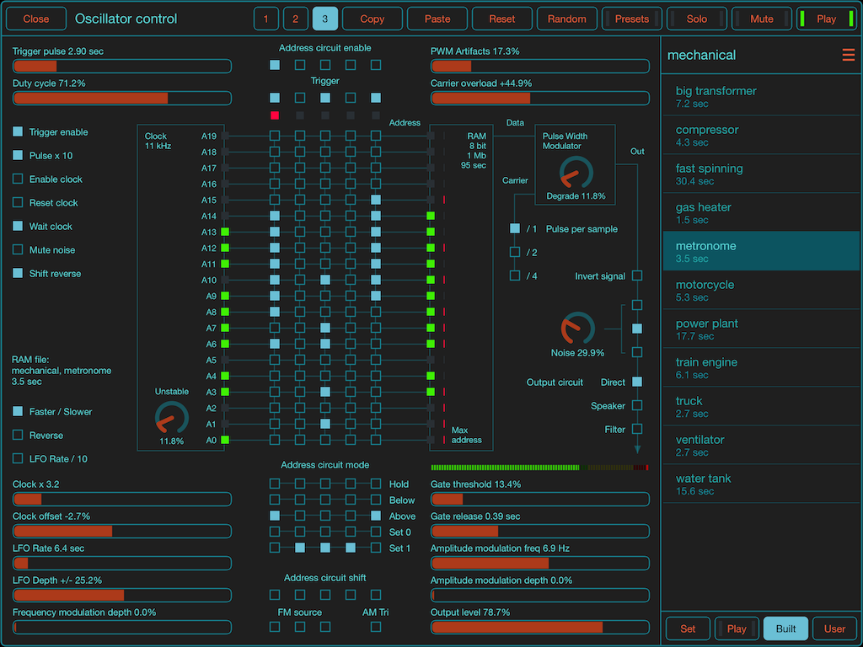The image size is (863, 647).
Task: Toggle the Mute control in the top bar
Action: pos(762,18)
